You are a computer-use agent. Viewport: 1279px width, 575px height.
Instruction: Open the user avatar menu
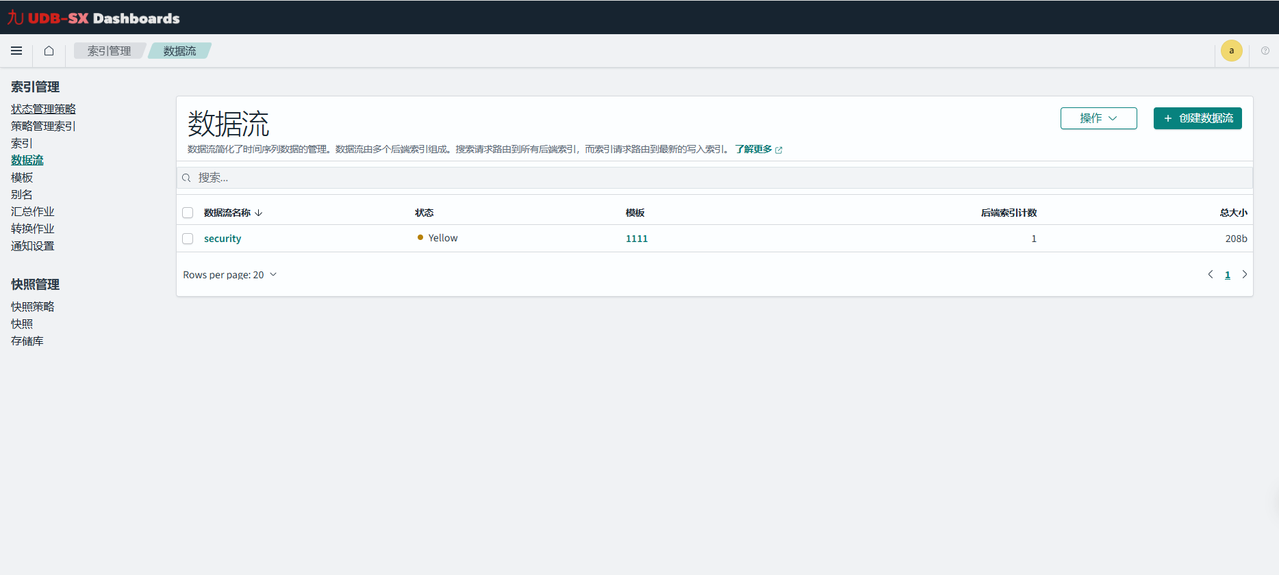coord(1231,51)
